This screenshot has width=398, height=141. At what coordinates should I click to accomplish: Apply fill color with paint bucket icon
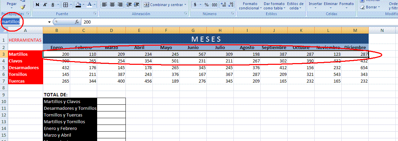(78, 5)
